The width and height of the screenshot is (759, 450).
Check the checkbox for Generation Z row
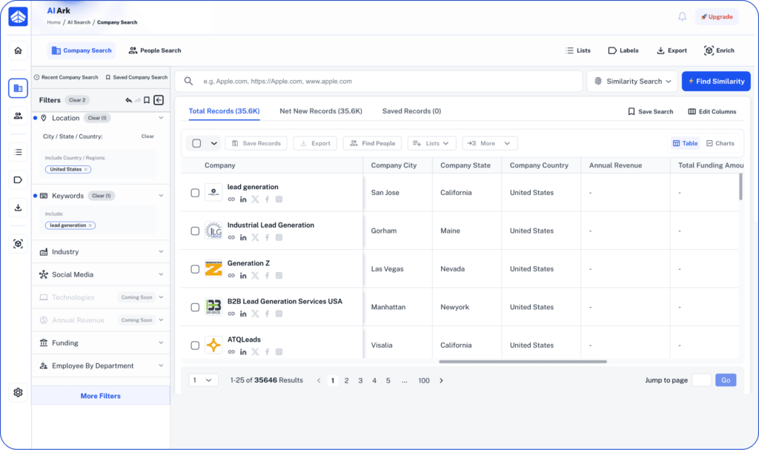coord(195,268)
